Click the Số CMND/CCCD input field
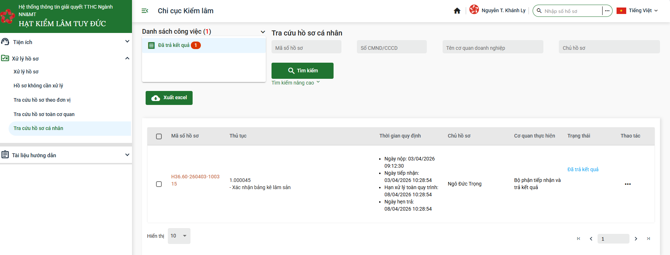Image resolution: width=670 pixels, height=255 pixels. [392, 48]
